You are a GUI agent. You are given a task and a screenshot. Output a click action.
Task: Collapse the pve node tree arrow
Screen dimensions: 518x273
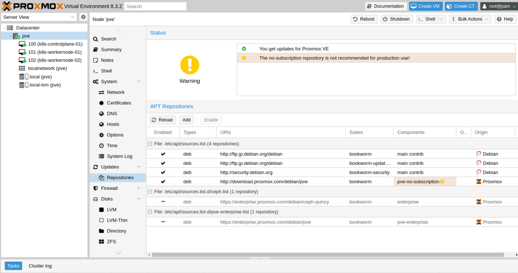tap(10, 36)
